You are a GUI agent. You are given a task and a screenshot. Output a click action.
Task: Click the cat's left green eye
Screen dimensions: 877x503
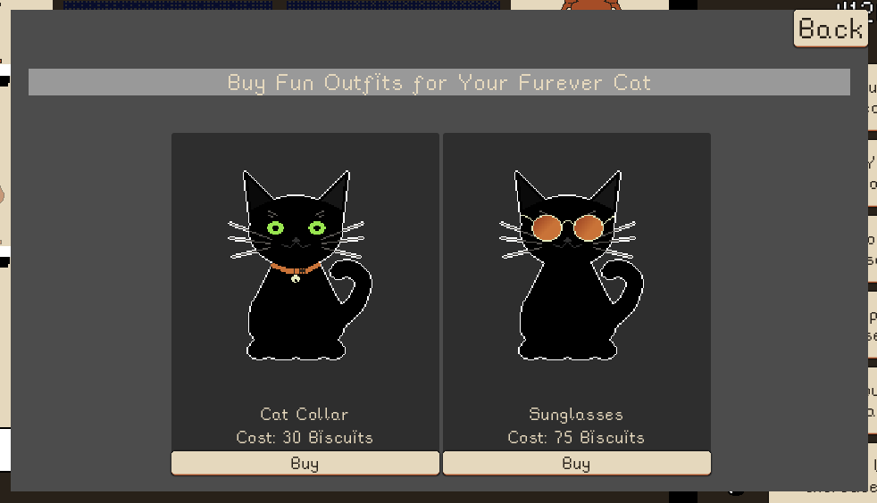[275, 227]
